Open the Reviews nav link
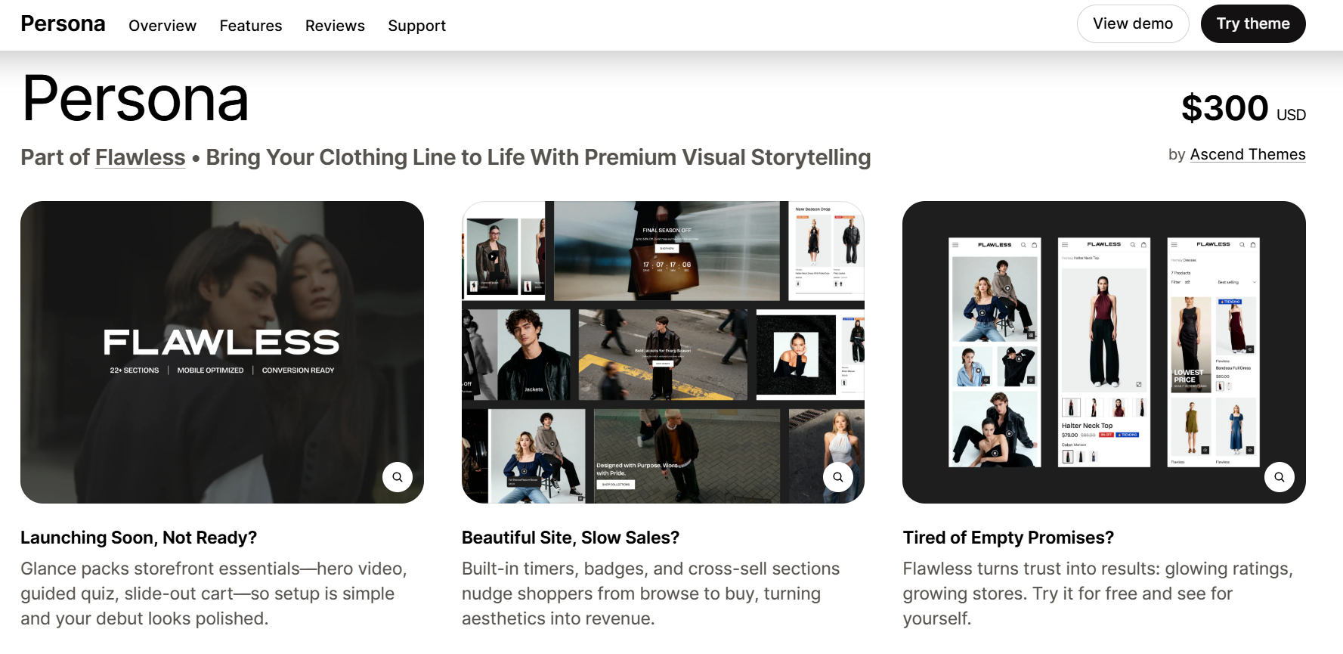1343x654 pixels. tap(335, 26)
